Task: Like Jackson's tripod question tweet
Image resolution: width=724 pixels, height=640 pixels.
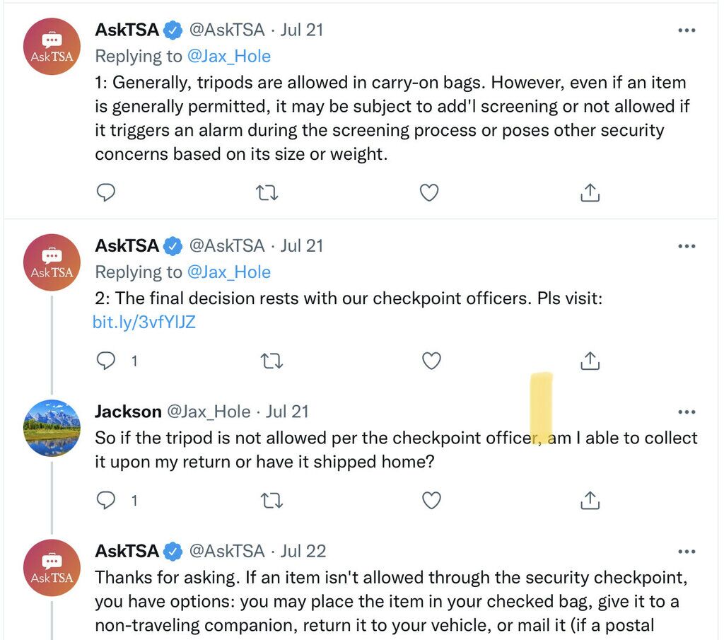Action: [432, 500]
